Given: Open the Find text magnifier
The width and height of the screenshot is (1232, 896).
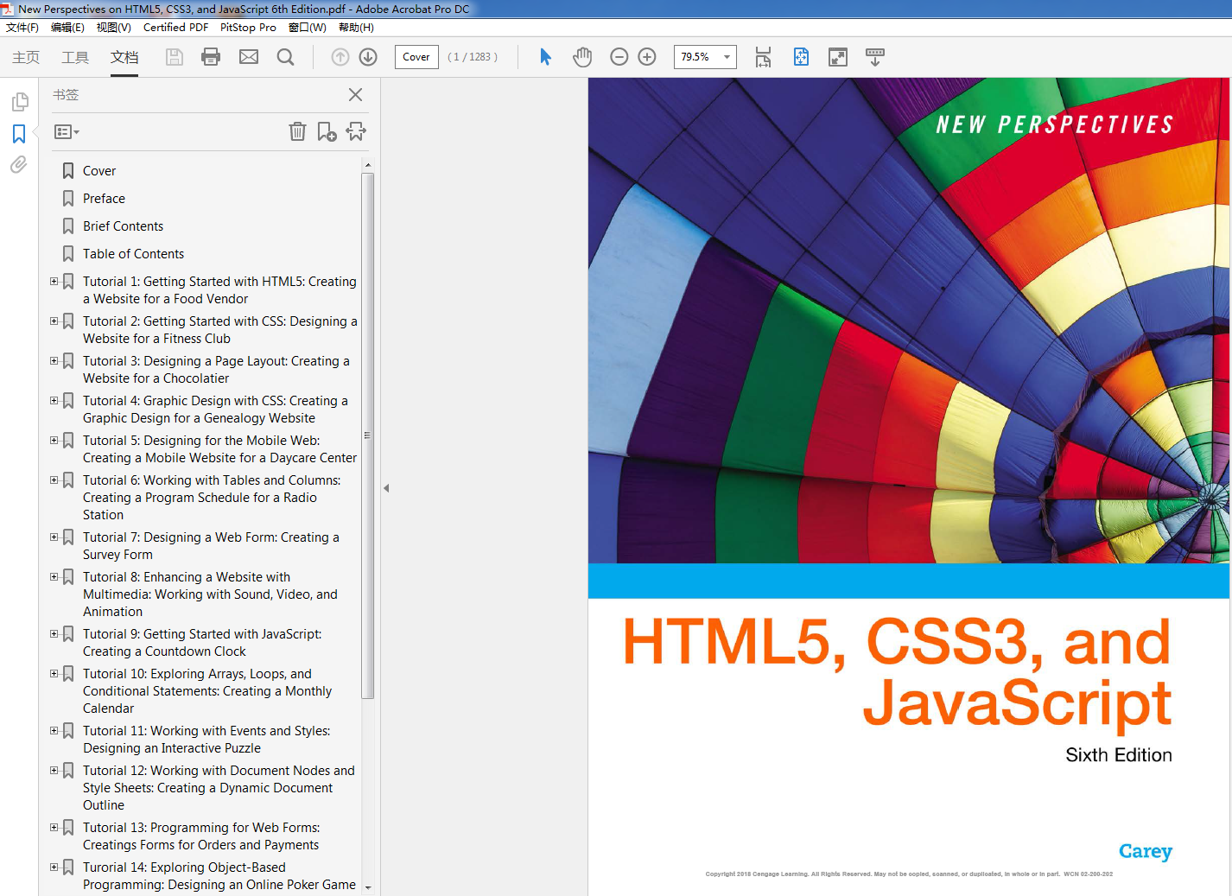Looking at the screenshot, I should point(285,57).
